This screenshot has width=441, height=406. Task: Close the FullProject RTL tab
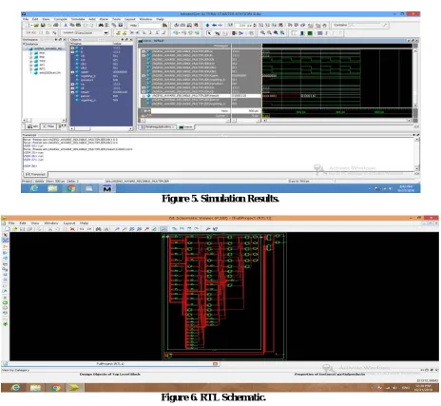(215, 364)
